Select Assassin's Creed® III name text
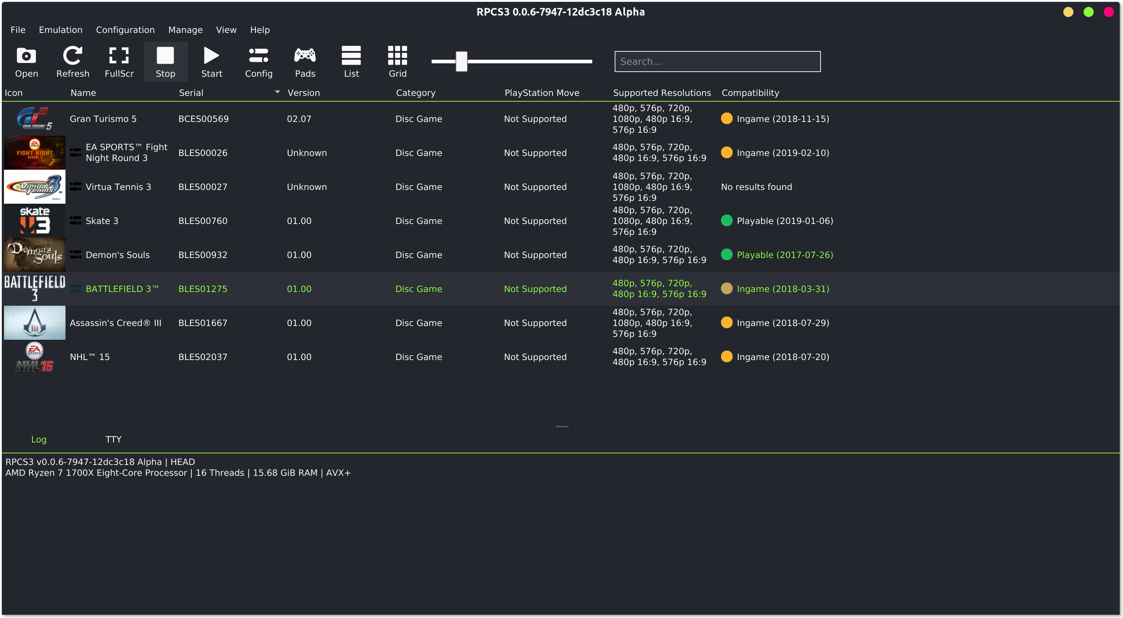 coord(115,323)
